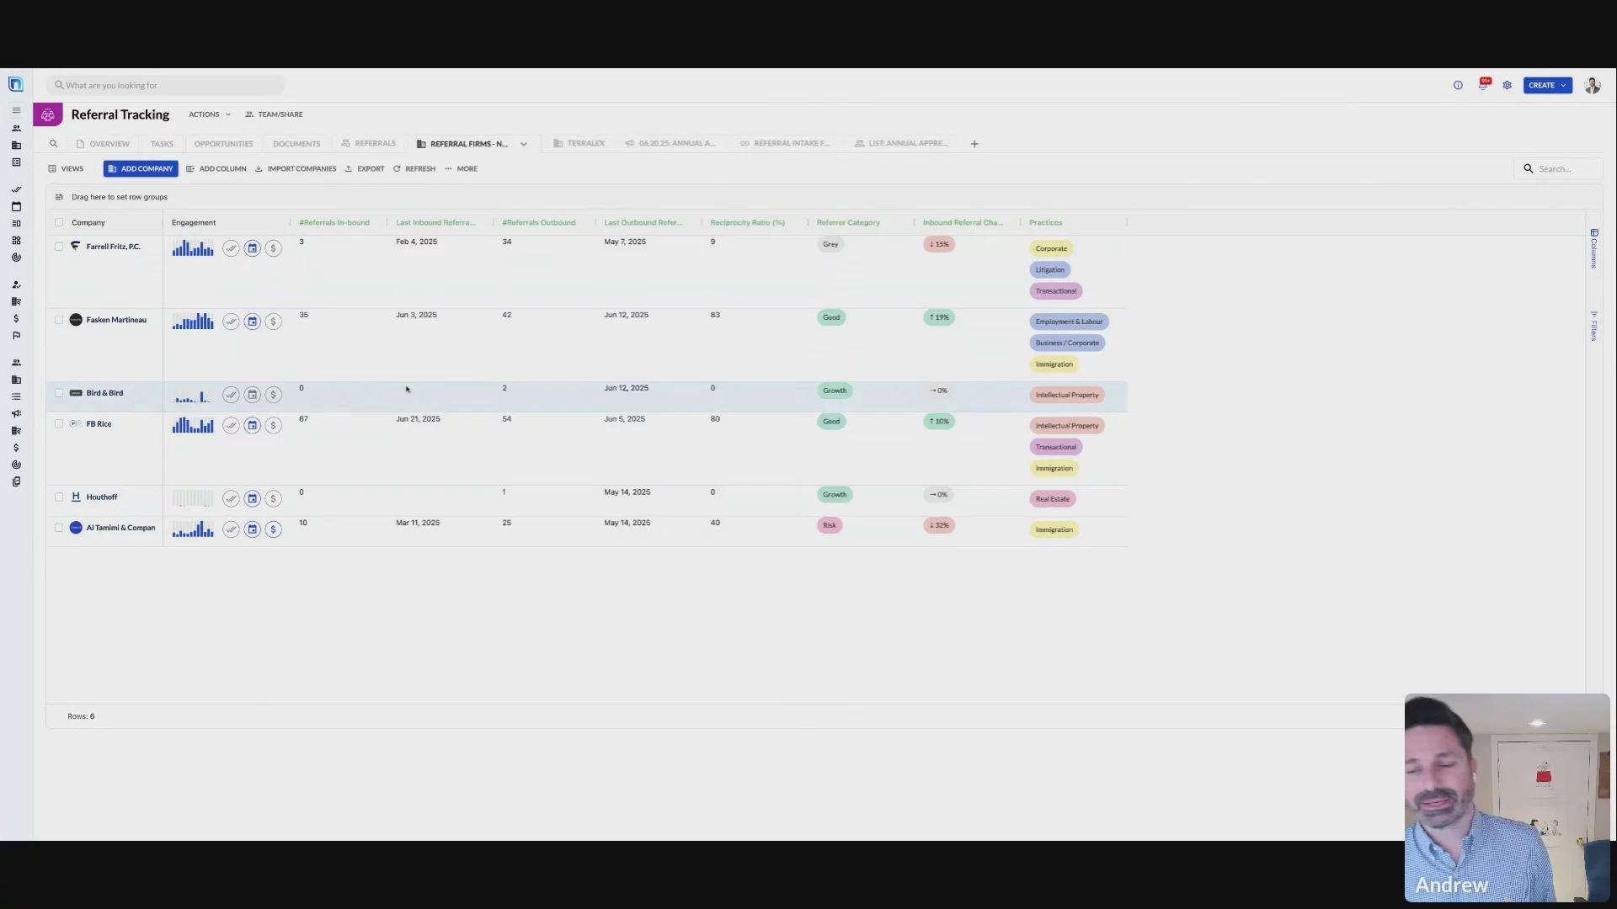Sort by #Referrals In-bound column header
The width and height of the screenshot is (1617, 909).
click(x=334, y=222)
